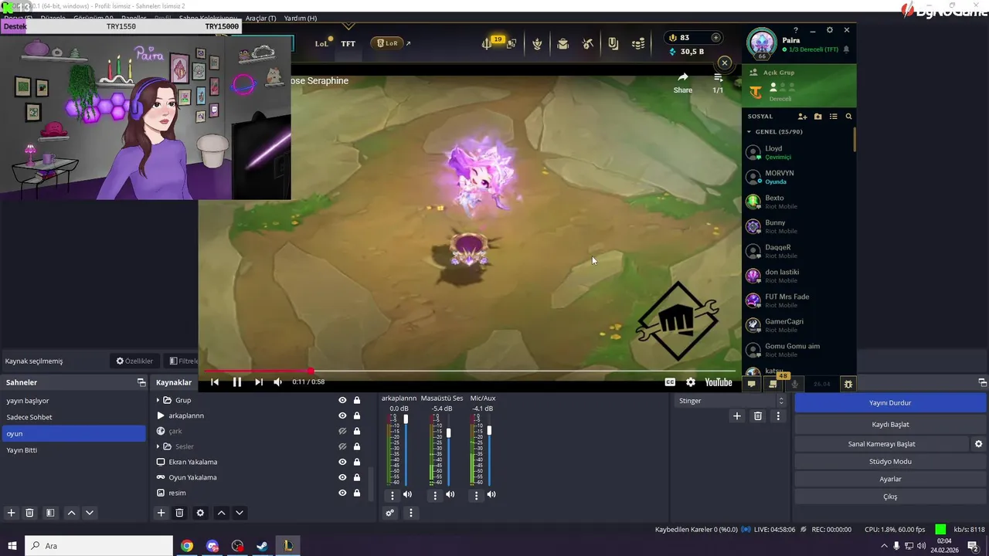Open Ayarlar settings
The image size is (989, 556).
pyautogui.click(x=890, y=480)
